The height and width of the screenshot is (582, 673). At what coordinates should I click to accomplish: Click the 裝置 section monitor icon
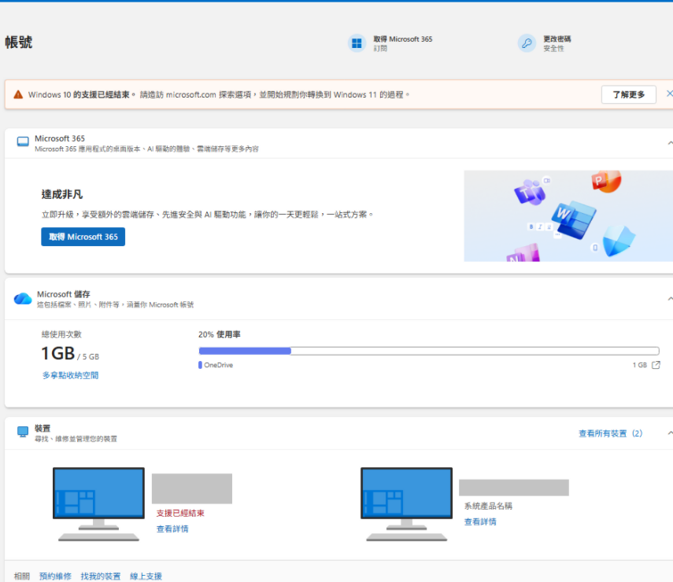coord(23,432)
